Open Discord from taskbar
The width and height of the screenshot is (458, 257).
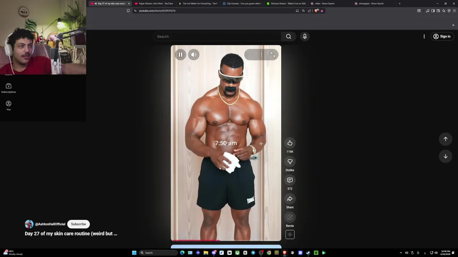click(214, 253)
